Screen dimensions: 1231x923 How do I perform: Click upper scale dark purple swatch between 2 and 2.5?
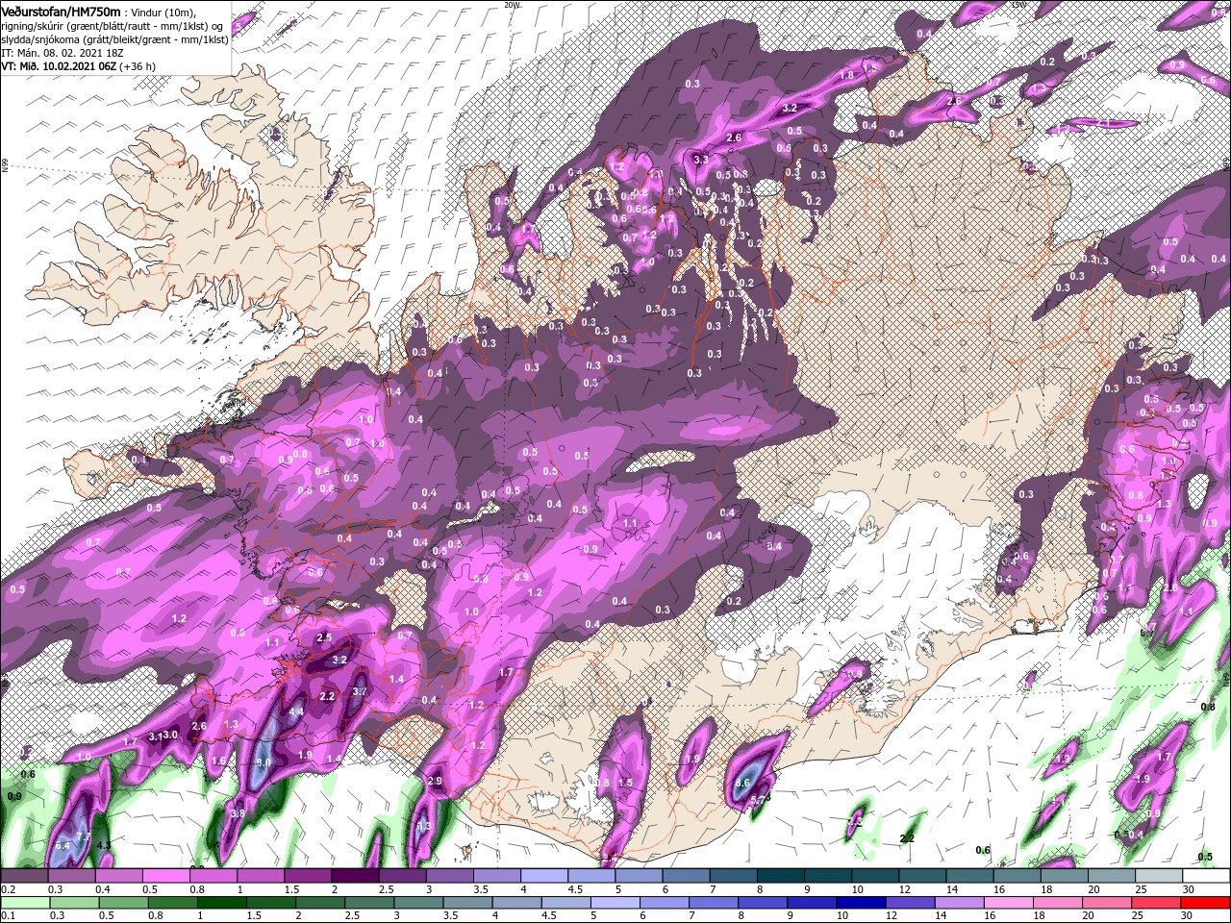click(x=355, y=876)
